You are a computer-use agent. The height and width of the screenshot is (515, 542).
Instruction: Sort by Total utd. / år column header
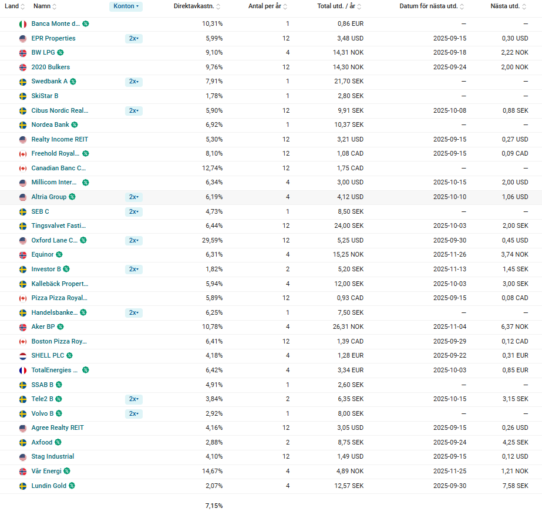pyautogui.click(x=335, y=6)
